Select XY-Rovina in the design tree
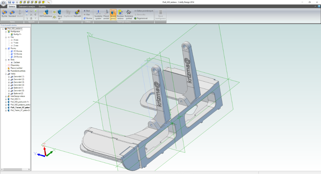Image resolution: width=321 pixels, height=174 pixels. [x=18, y=51]
